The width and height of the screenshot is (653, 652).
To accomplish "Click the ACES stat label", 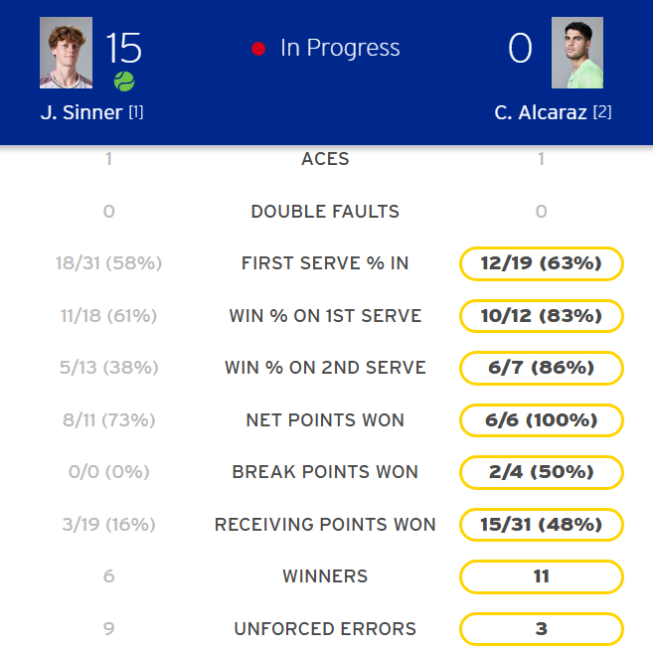I will (x=325, y=159).
